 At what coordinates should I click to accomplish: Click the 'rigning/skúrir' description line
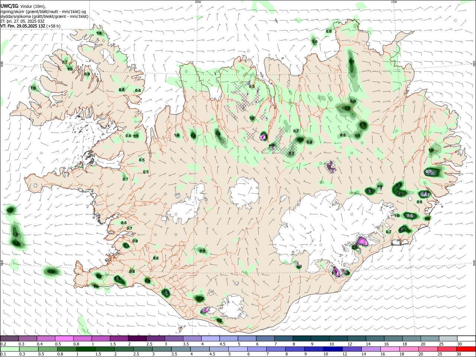43,12
